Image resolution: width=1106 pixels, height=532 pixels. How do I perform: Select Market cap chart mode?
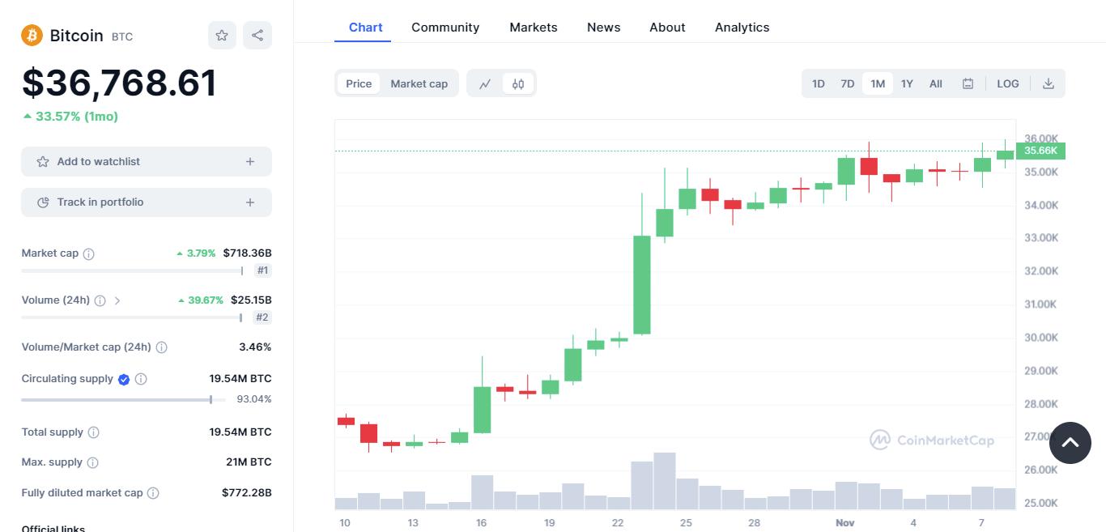[419, 83]
